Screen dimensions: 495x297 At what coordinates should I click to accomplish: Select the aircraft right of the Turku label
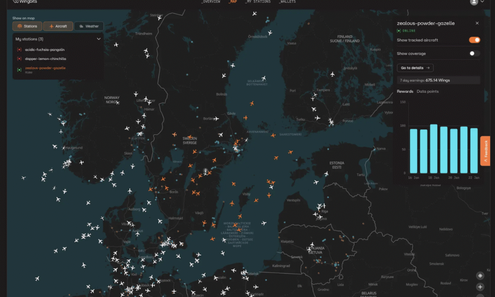pyautogui.click(x=318, y=118)
